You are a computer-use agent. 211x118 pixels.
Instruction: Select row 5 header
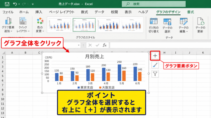pos(3,76)
